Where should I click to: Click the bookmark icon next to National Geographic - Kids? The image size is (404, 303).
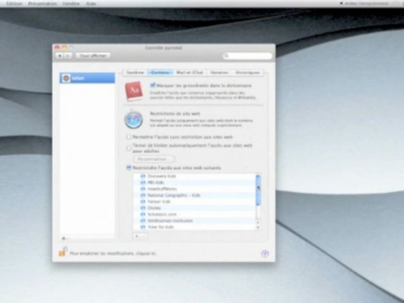143,195
